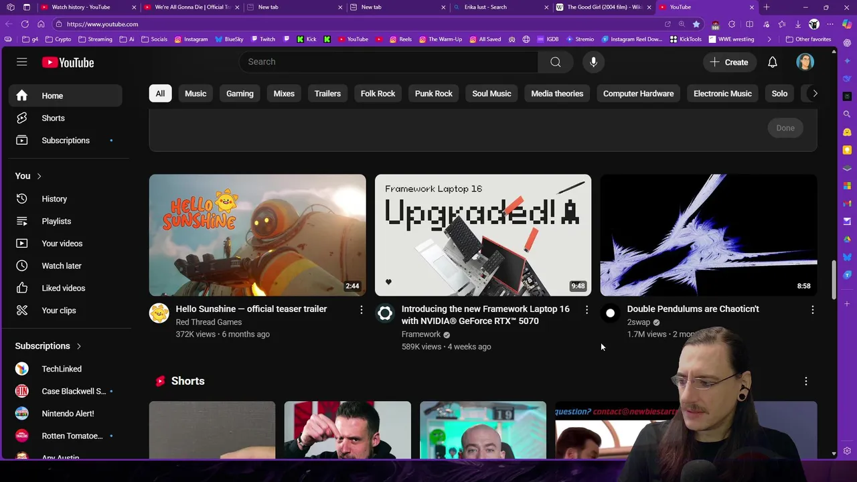Click the Create button

[728, 62]
